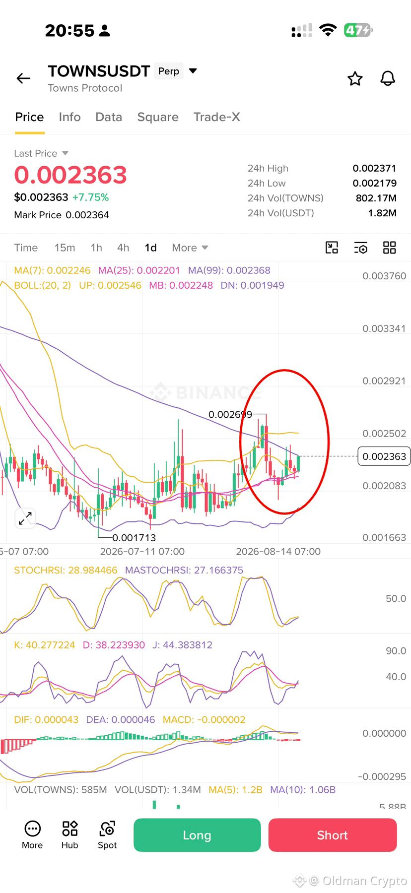Select the 1h chart interval
Screen dimensions: 411x893
pos(96,248)
